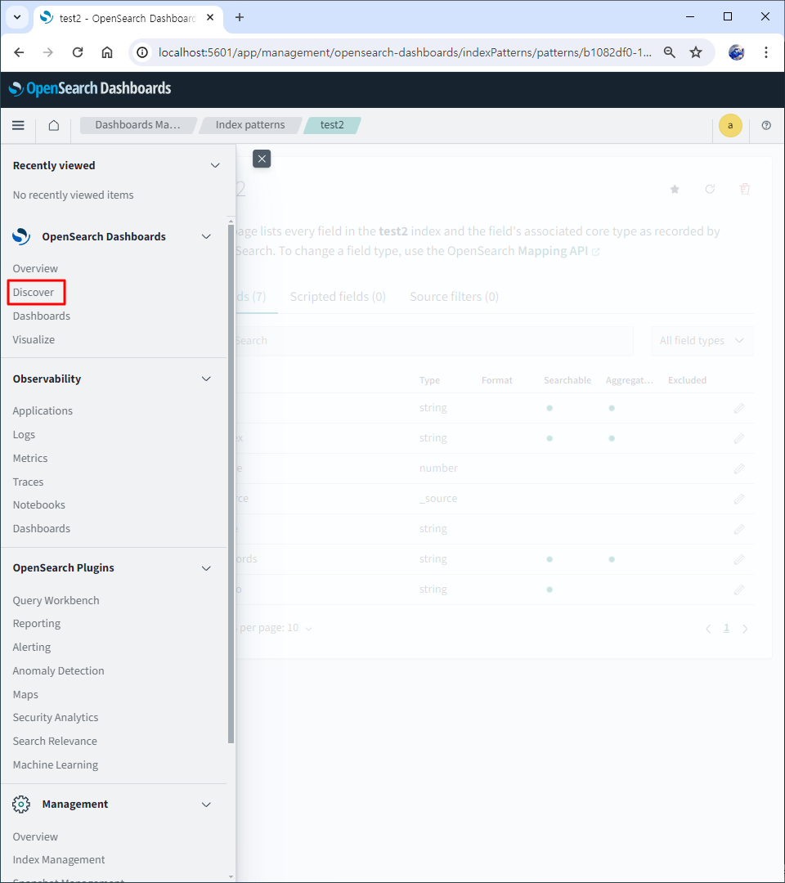The image size is (785, 883).
Task: Open Overview under Management section
Action: click(35, 837)
